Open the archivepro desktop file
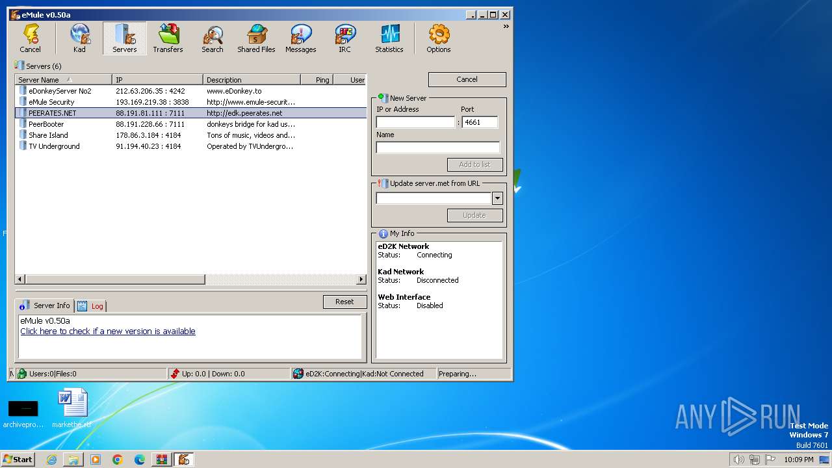 pyautogui.click(x=23, y=413)
